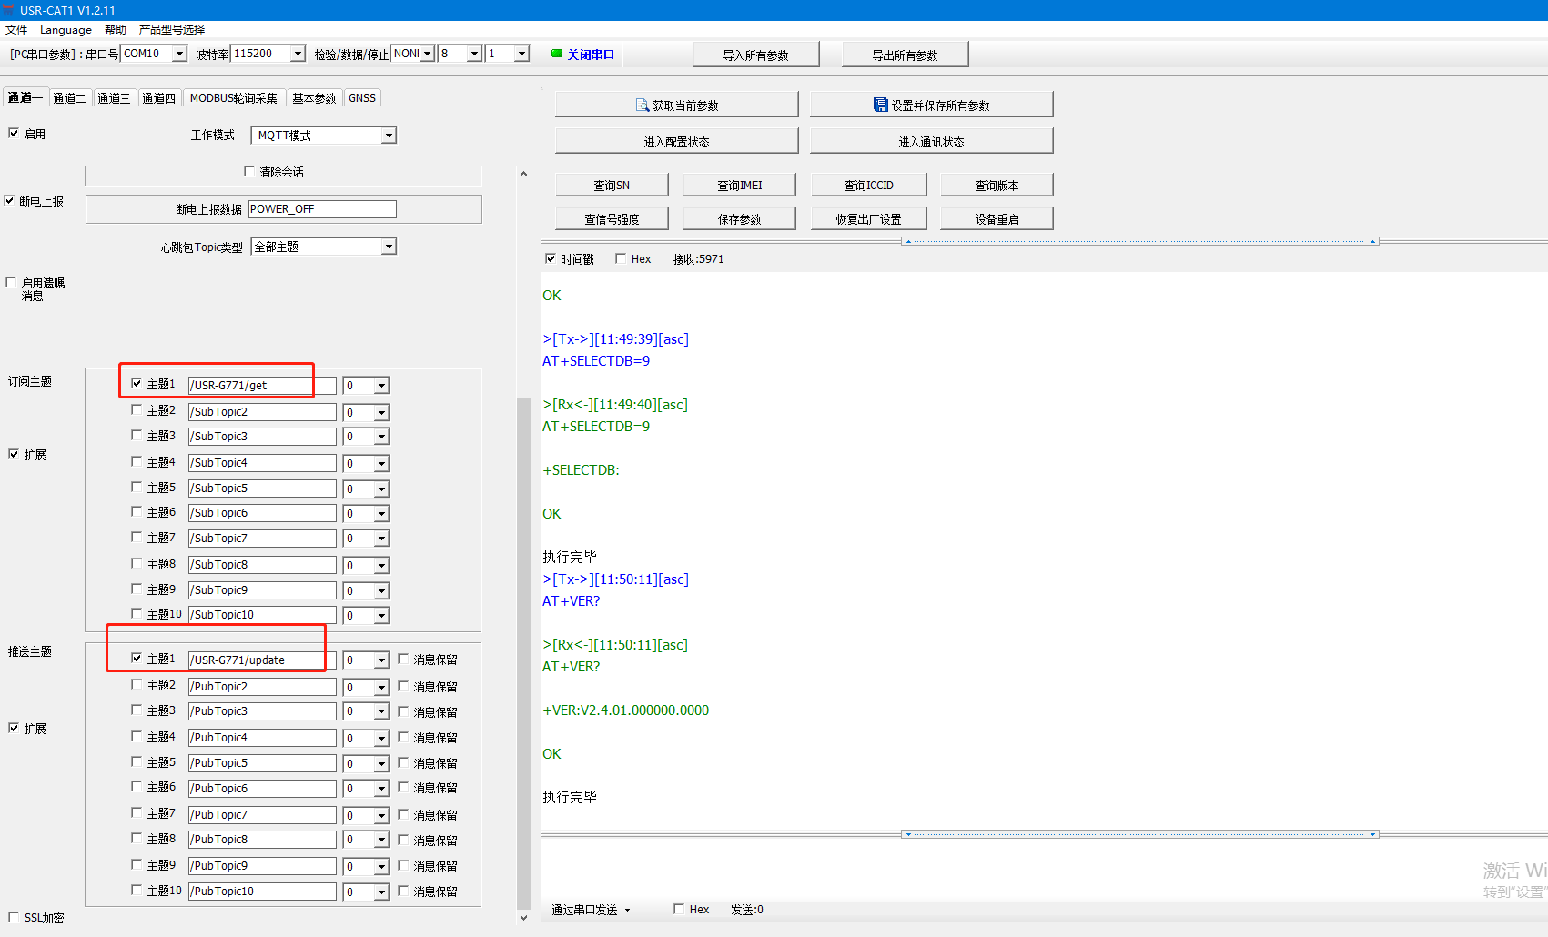Click the 断电上报数据 POWER_OFF input field

[322, 209]
